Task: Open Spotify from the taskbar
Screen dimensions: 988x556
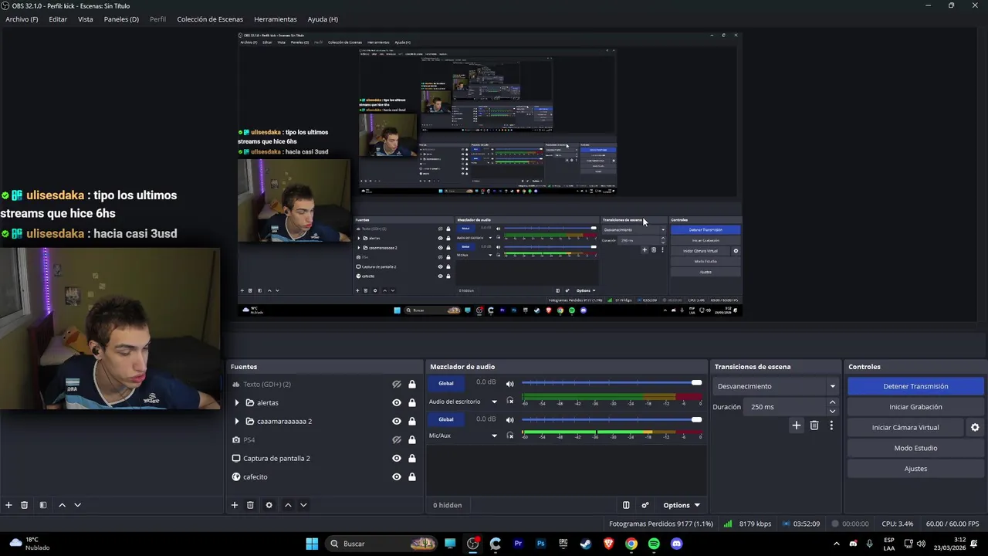Action: 654,544
